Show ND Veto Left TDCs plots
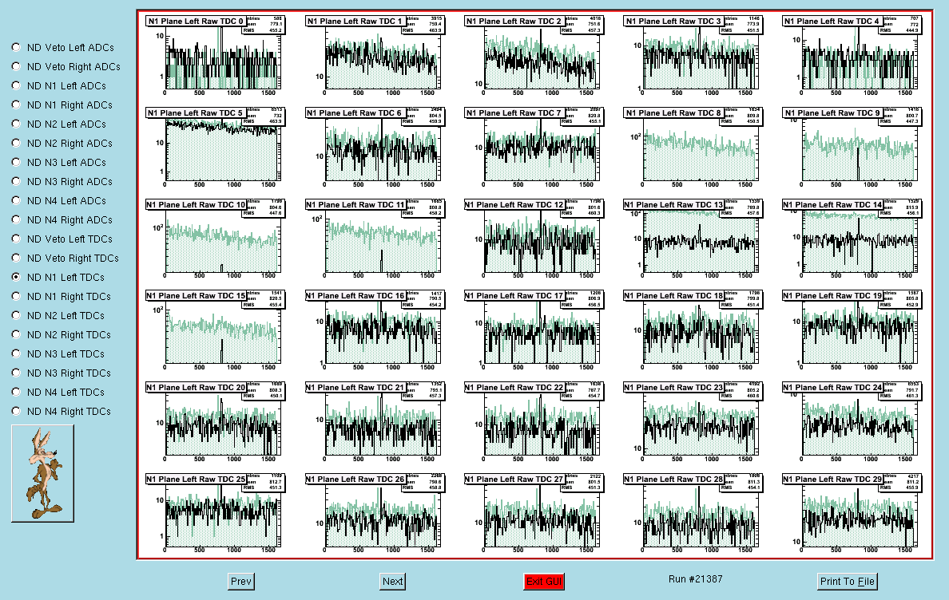949x600 pixels. [16, 239]
